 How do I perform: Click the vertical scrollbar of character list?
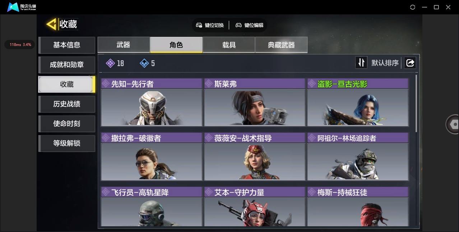click(416, 103)
